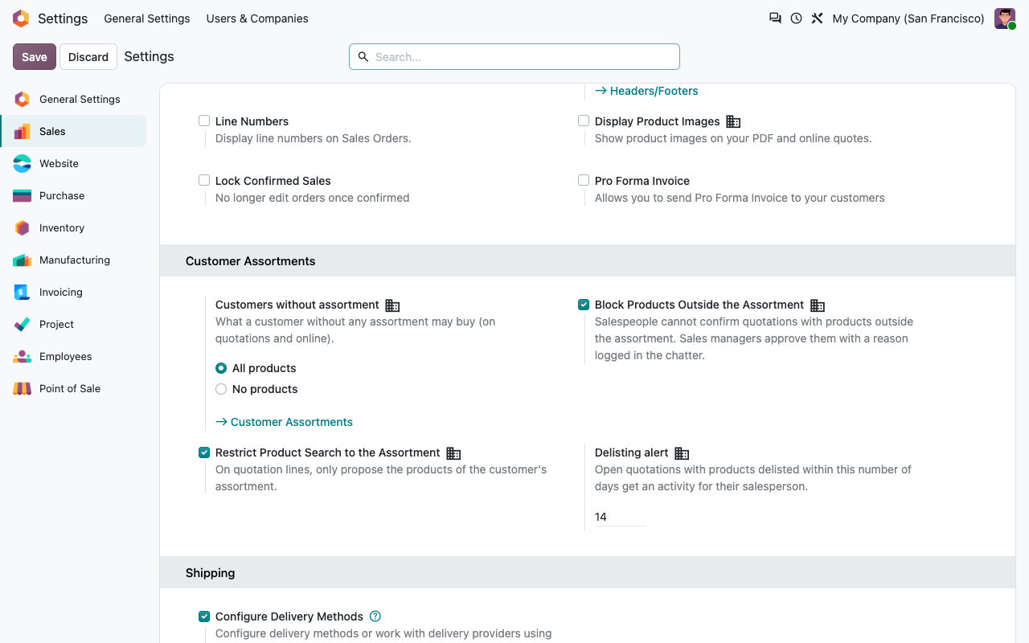Enable the Line Numbers checkbox

pyautogui.click(x=204, y=121)
